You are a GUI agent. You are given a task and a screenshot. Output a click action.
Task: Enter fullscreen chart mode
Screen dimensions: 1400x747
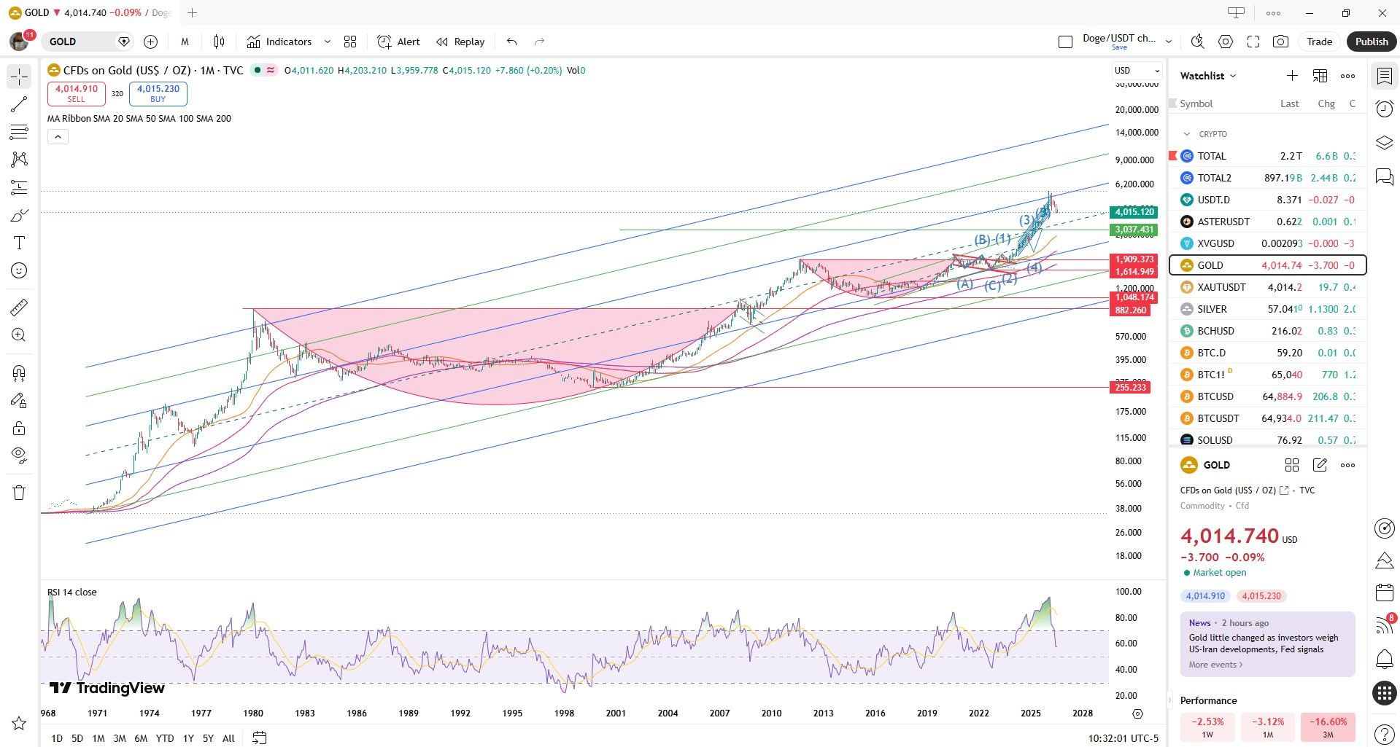(1253, 42)
